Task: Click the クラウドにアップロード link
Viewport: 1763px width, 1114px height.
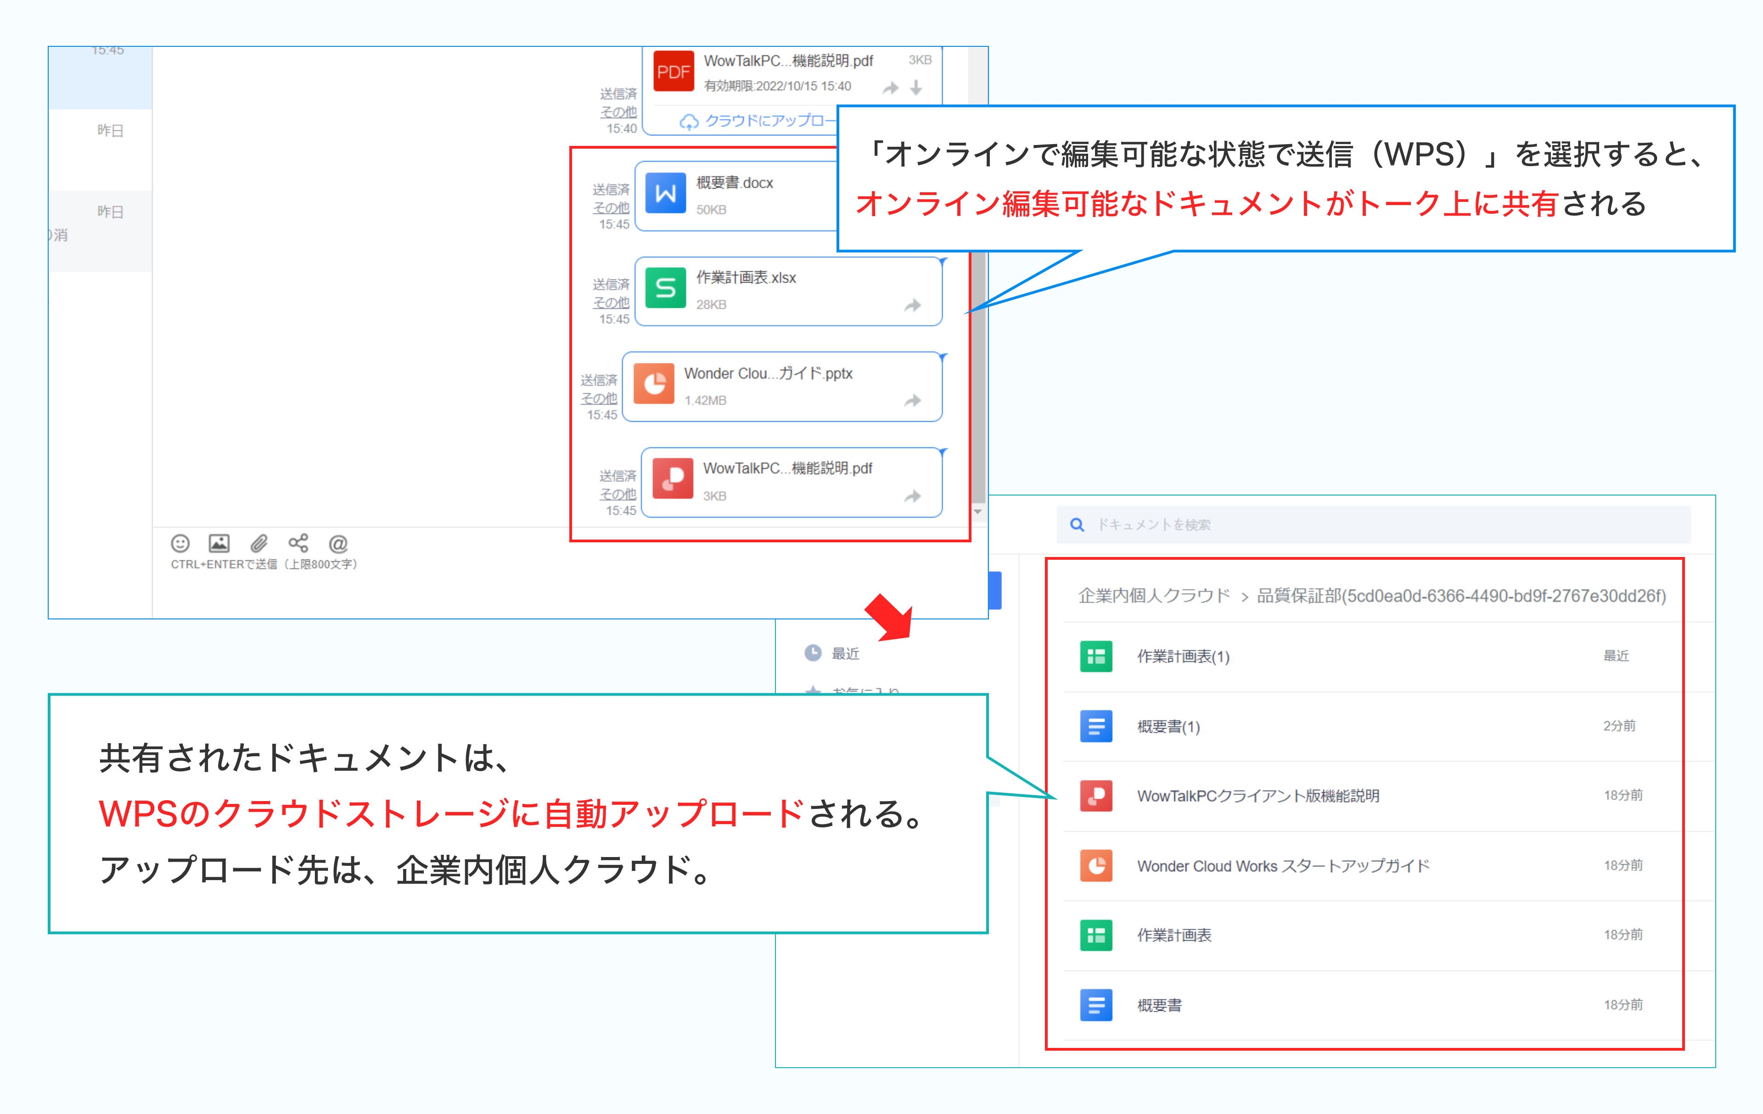Action: point(758,121)
